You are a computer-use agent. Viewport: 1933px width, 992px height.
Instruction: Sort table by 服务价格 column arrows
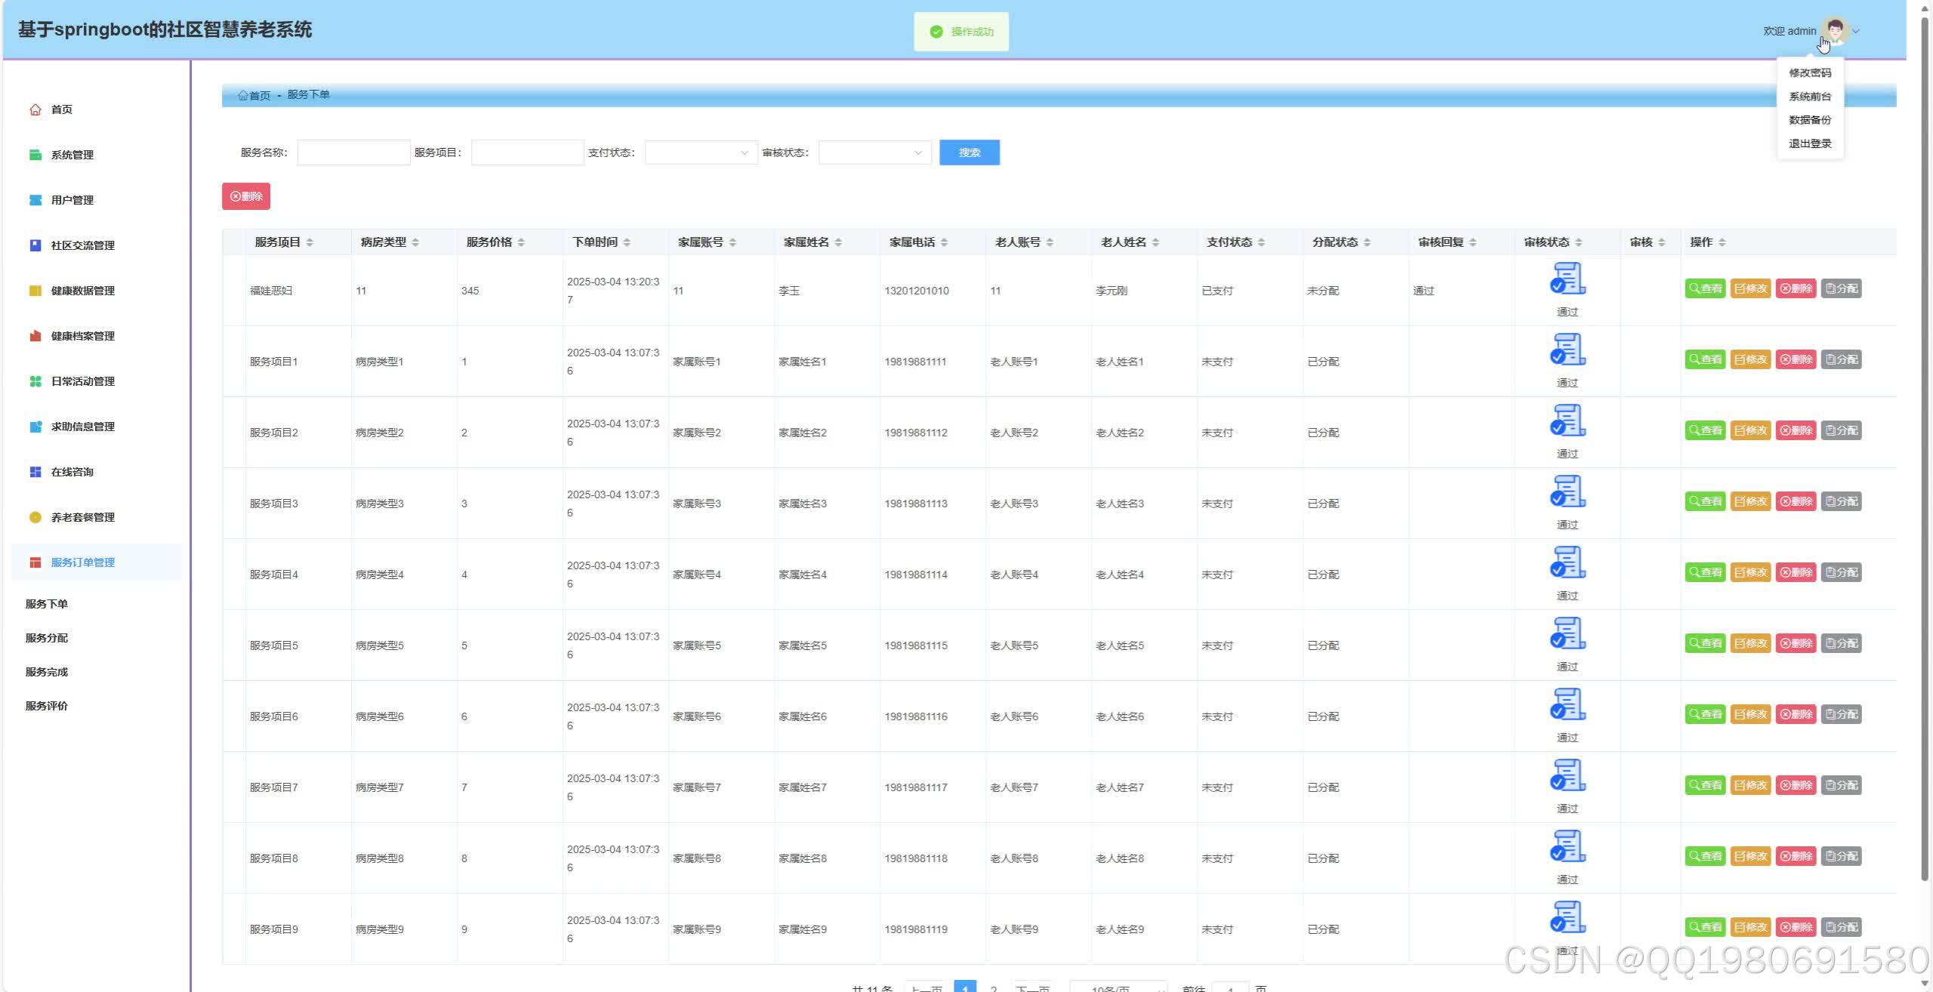521,242
